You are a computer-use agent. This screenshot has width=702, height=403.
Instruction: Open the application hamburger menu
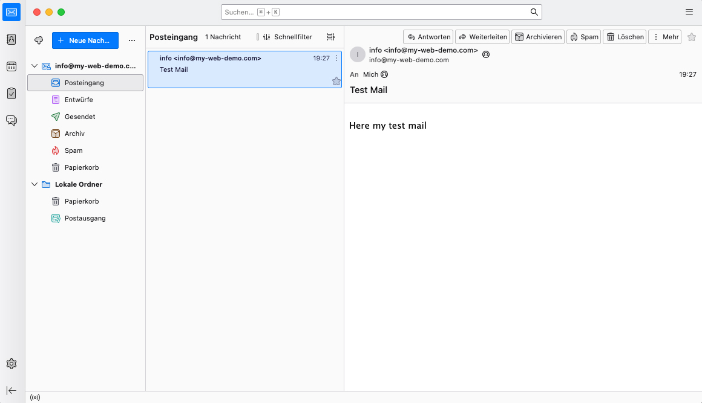tap(689, 12)
